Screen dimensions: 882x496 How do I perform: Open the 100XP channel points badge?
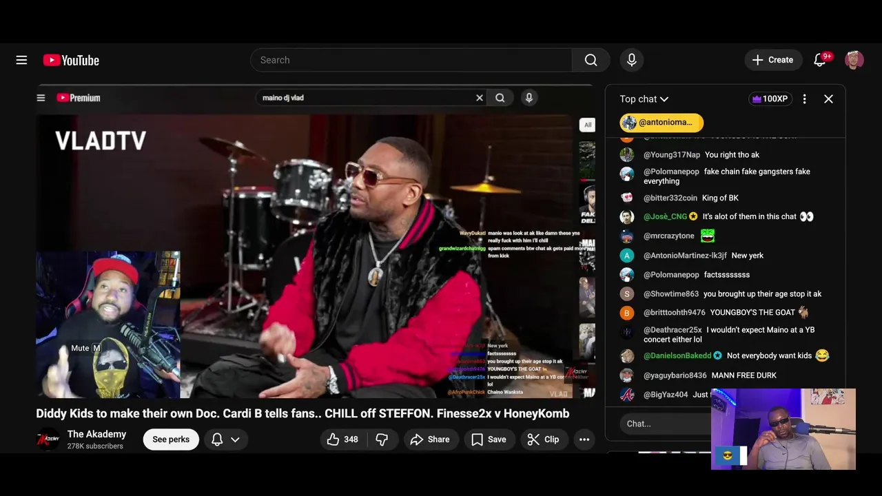pyautogui.click(x=770, y=99)
